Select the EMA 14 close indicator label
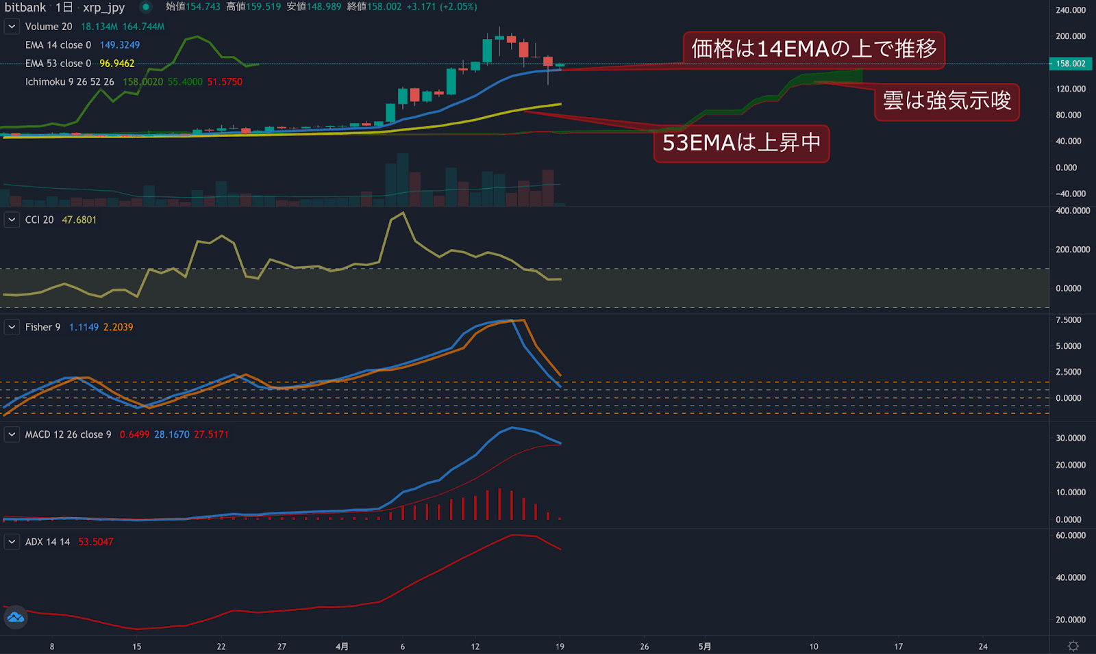1096x654 pixels. point(58,44)
